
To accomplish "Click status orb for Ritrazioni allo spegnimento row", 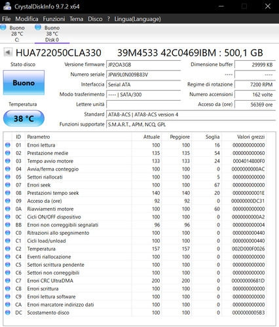I will (x=8, y=233).
